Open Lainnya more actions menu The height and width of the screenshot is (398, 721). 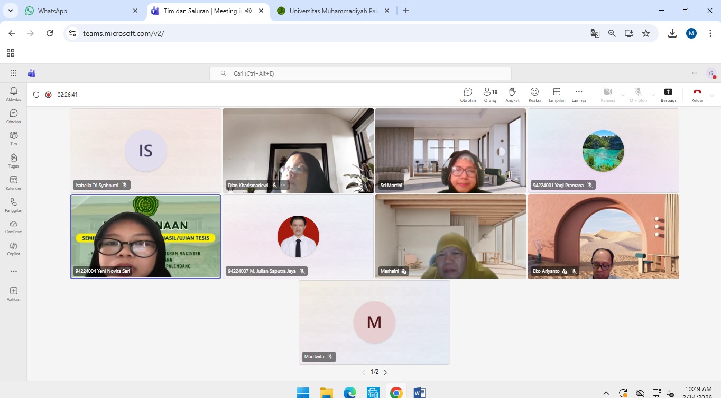(579, 95)
